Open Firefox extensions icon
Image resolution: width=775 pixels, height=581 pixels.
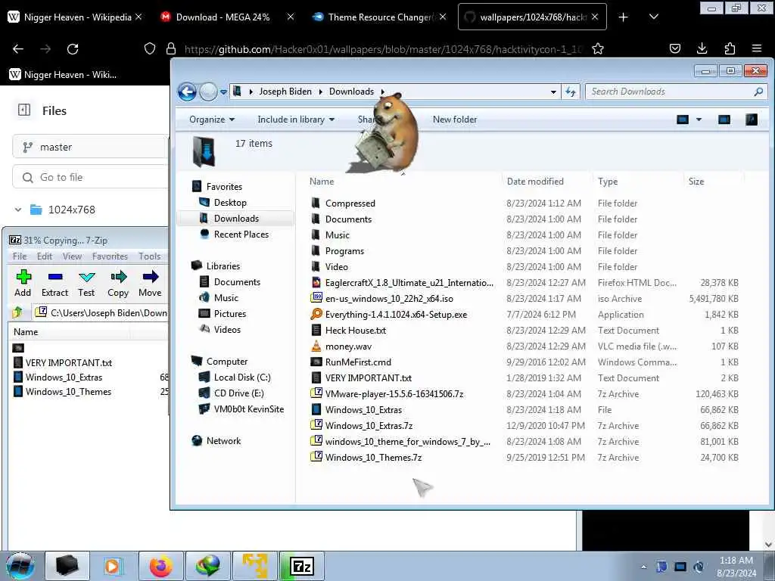coord(730,48)
